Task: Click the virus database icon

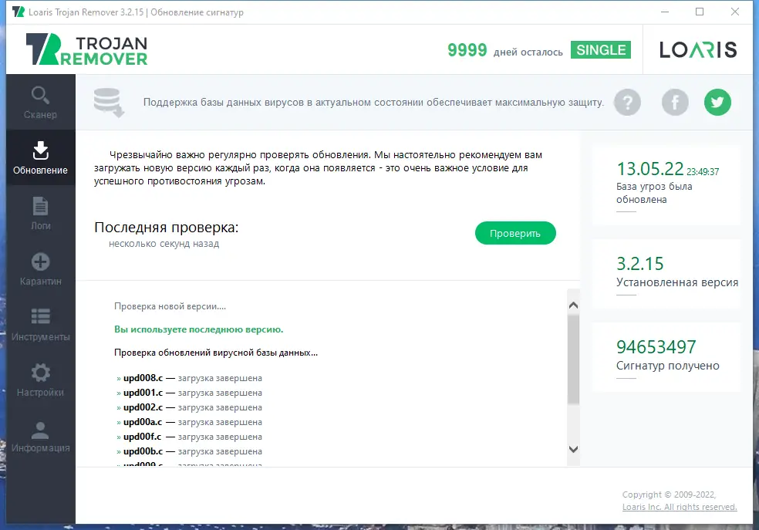Action: [109, 101]
